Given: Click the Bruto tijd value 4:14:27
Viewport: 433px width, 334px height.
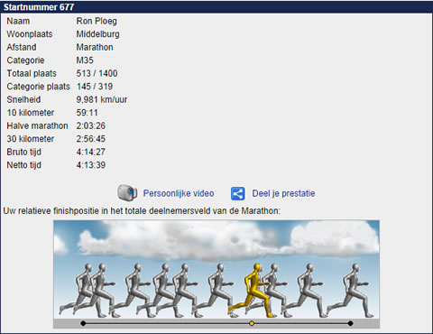Looking at the screenshot, I should coord(91,152).
